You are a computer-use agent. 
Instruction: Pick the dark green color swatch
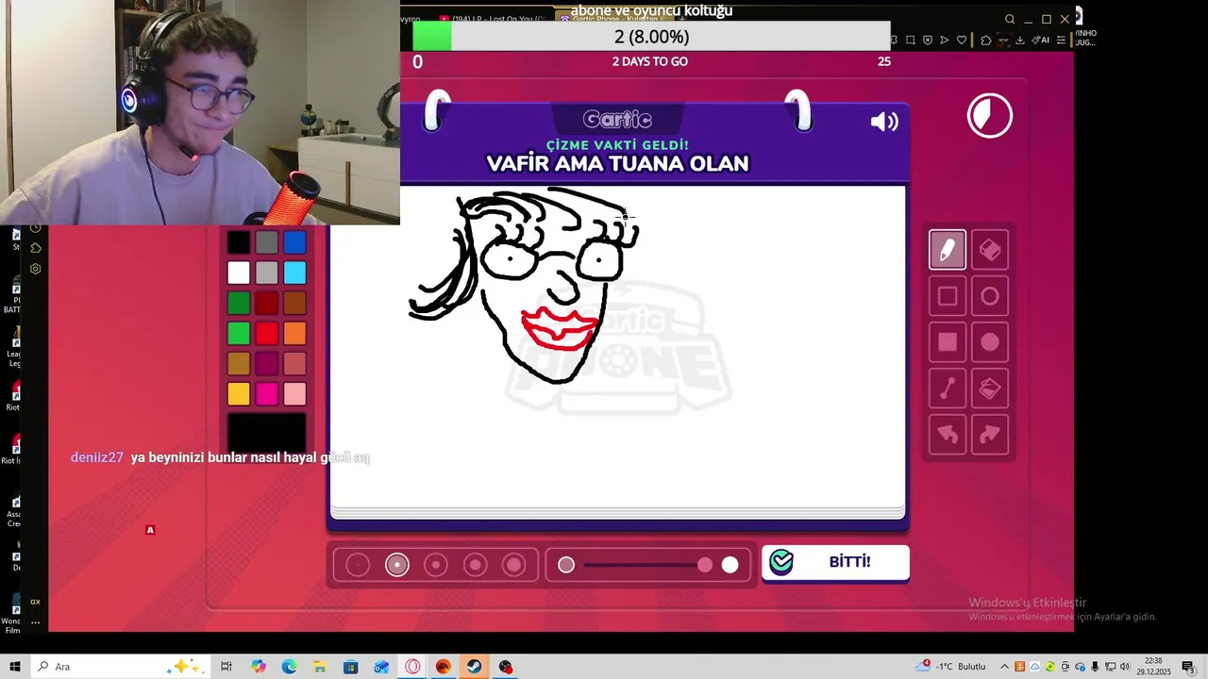(239, 303)
